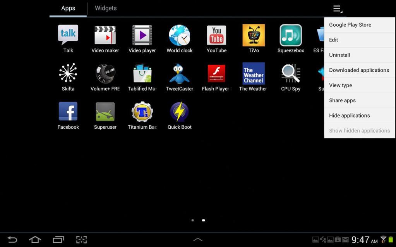Launch Volume+ FREE app
The image size is (396, 247).
pyautogui.click(x=105, y=77)
